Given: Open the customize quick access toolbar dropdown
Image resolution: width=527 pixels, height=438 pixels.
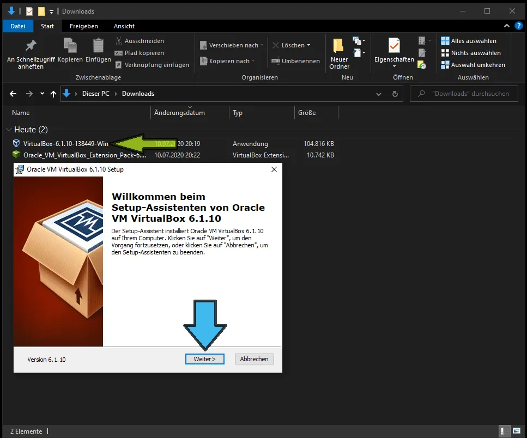Looking at the screenshot, I should click(x=51, y=12).
